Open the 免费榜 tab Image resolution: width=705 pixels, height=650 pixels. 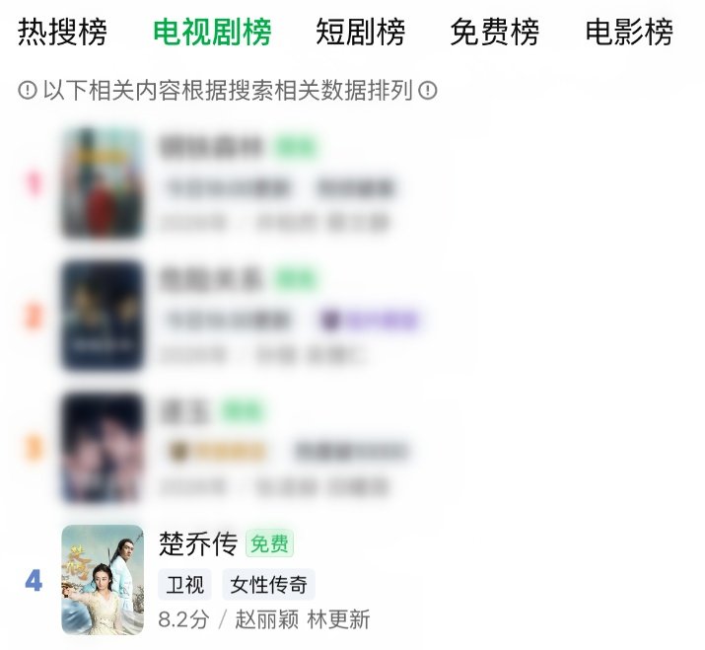[x=495, y=33]
